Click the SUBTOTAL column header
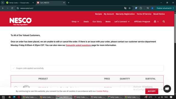 click(x=150, y=79)
